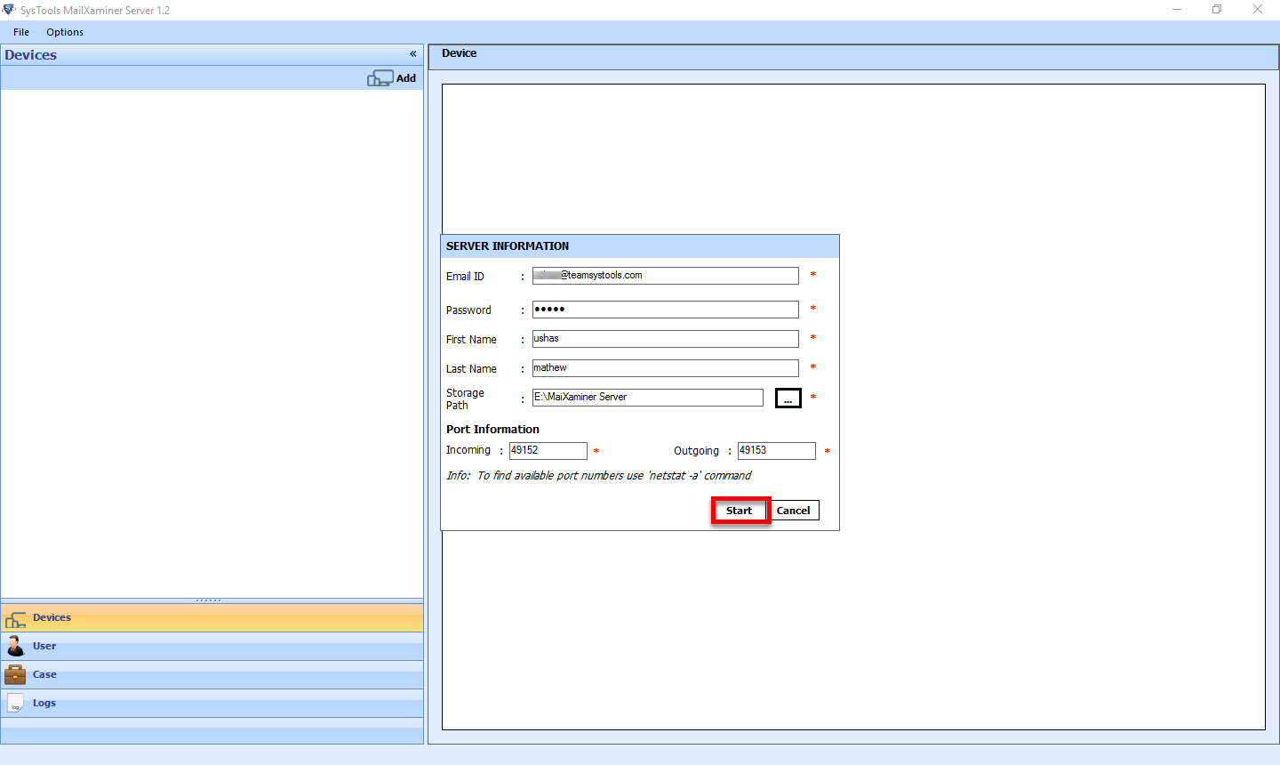This screenshot has width=1280, height=765.
Task: Click the netstat info hint text
Action: 598,476
